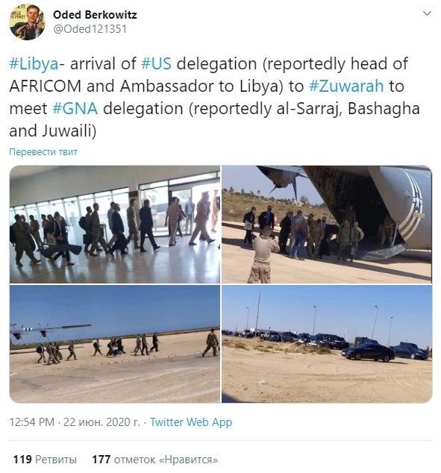Open photo of delegation walking through terminal
Viewport: 441px width, 473px height.
[115, 224]
